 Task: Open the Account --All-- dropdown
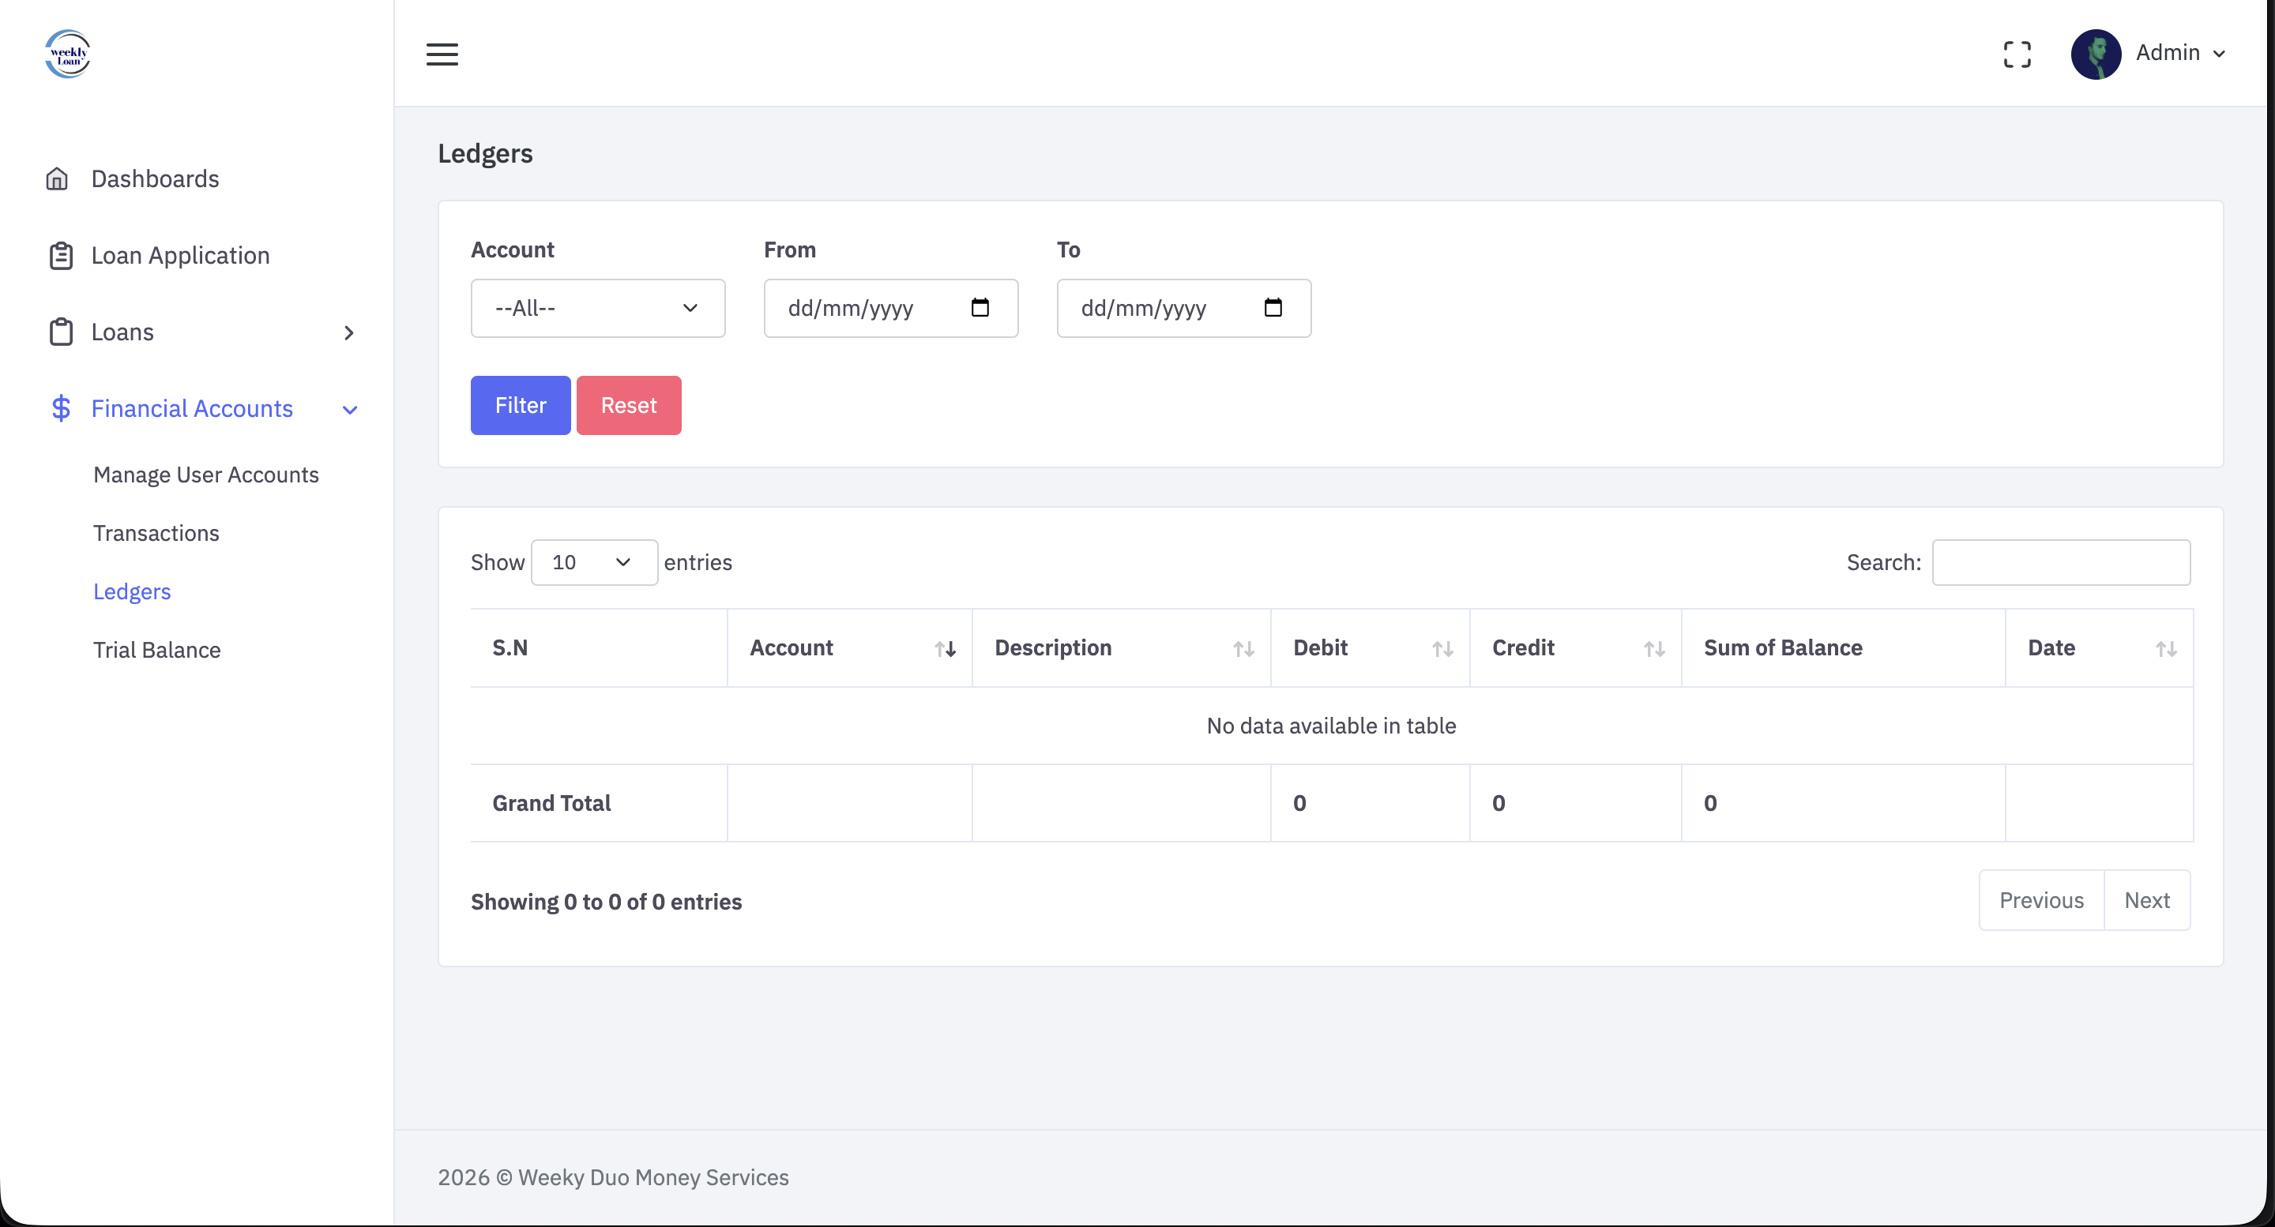coord(598,308)
